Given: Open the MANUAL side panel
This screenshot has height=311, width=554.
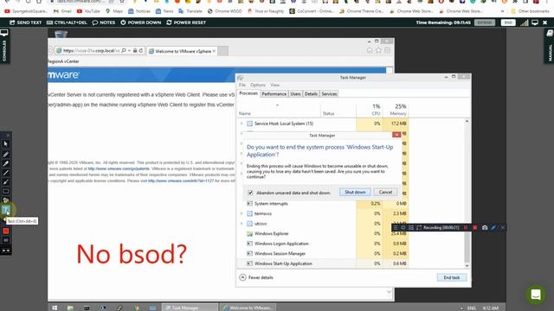Looking at the screenshot, I should [x=550, y=46].
